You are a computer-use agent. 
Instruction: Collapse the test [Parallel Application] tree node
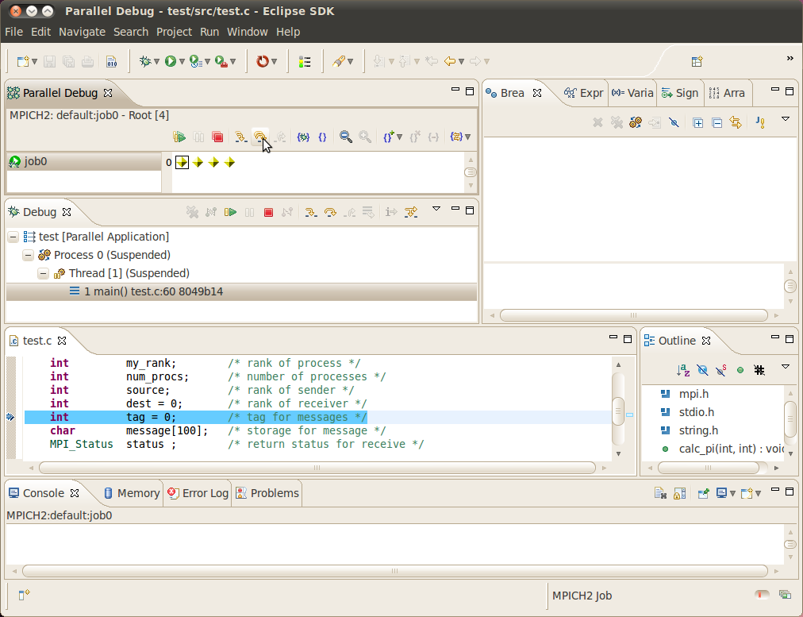[13, 237]
